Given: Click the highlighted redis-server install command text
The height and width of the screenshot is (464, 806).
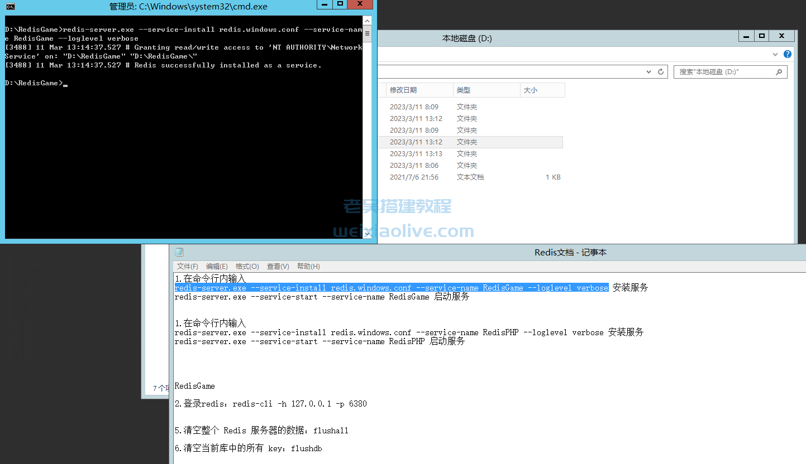Looking at the screenshot, I should pyautogui.click(x=391, y=287).
